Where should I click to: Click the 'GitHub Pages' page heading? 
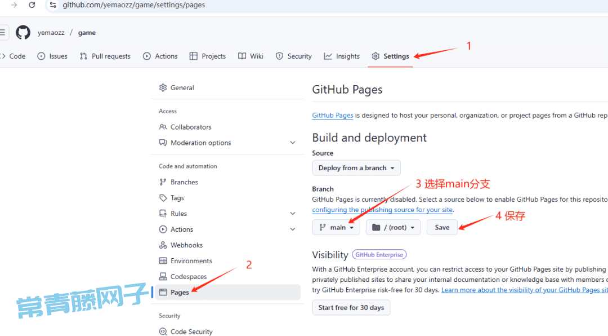(347, 90)
